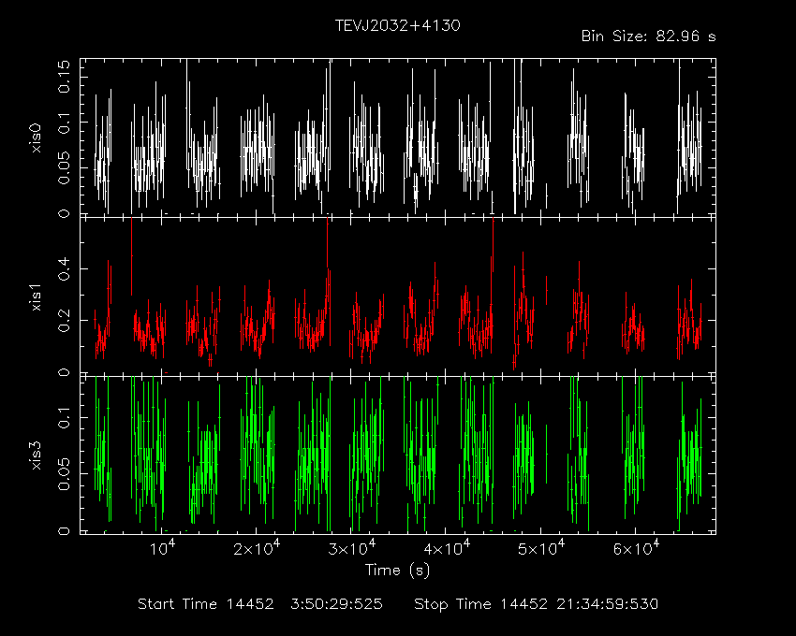Select the red xis1 panel axis label
The width and height of the screenshot is (796, 636).
(36, 297)
